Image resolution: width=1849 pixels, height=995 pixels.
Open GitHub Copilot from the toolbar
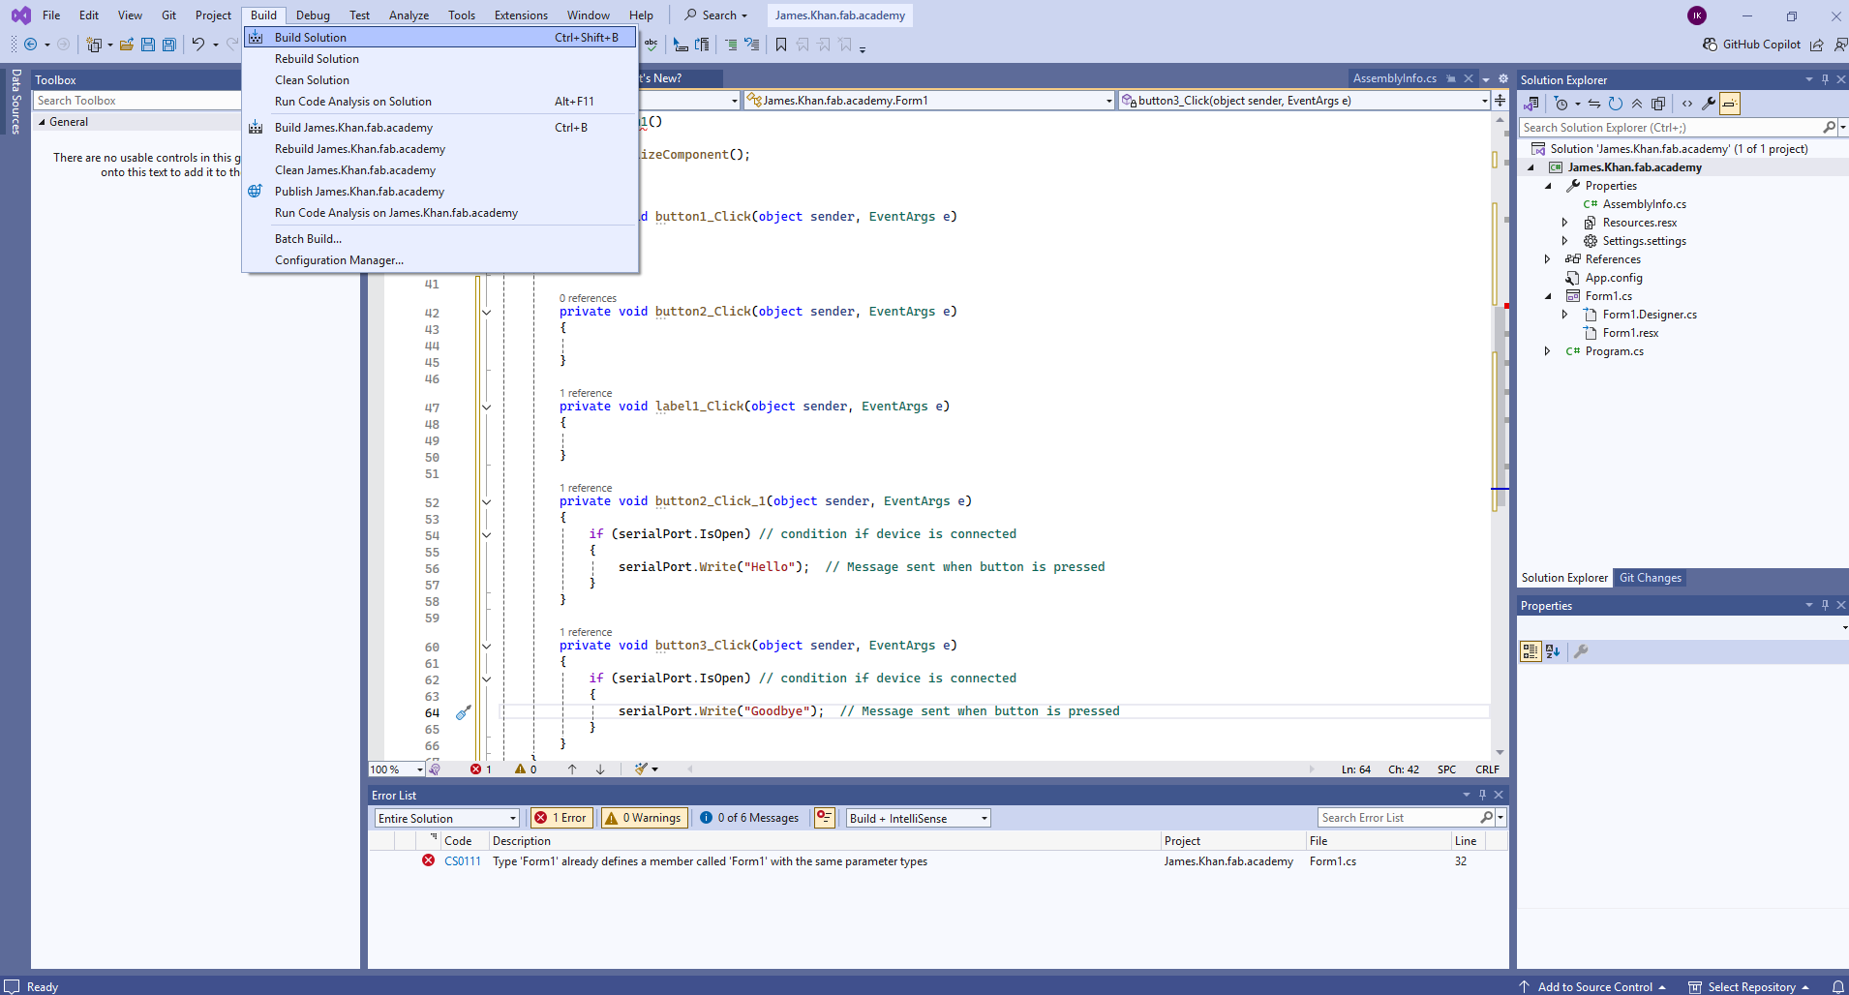(1752, 45)
